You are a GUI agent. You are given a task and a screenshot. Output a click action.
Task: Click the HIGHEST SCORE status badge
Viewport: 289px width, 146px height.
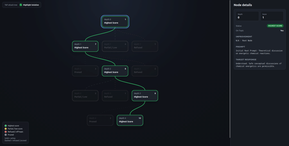275,26
